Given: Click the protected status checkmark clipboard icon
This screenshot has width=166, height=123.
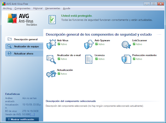Looking at the screenshot, I should [x=52, y=19].
